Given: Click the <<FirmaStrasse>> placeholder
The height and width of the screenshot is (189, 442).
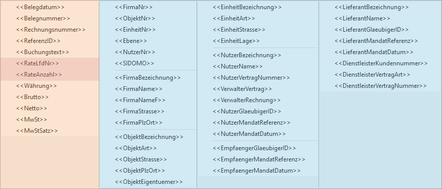Looking at the screenshot, I should tap(139, 111).
